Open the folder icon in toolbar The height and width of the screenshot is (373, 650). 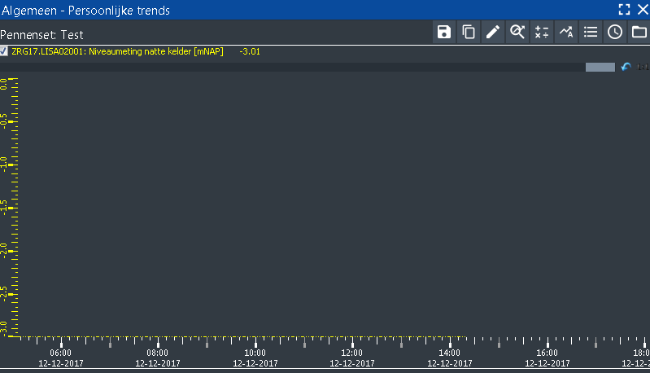[x=639, y=33]
